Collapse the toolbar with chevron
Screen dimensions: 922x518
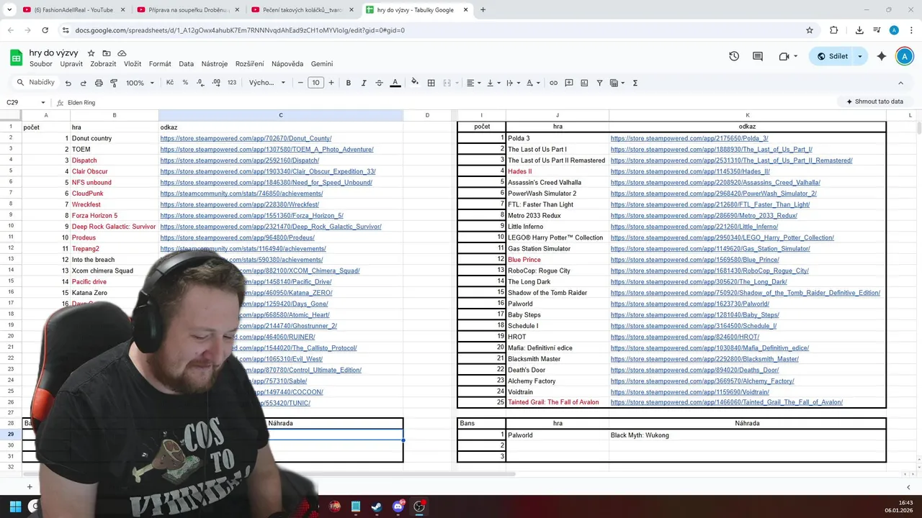click(x=900, y=83)
